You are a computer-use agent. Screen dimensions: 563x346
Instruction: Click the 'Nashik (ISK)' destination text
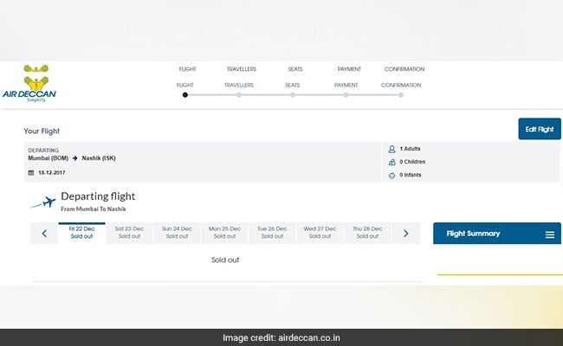click(x=99, y=158)
